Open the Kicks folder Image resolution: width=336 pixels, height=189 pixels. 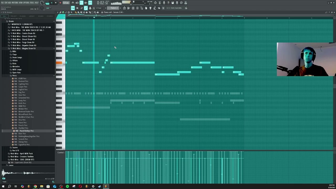point(14,64)
